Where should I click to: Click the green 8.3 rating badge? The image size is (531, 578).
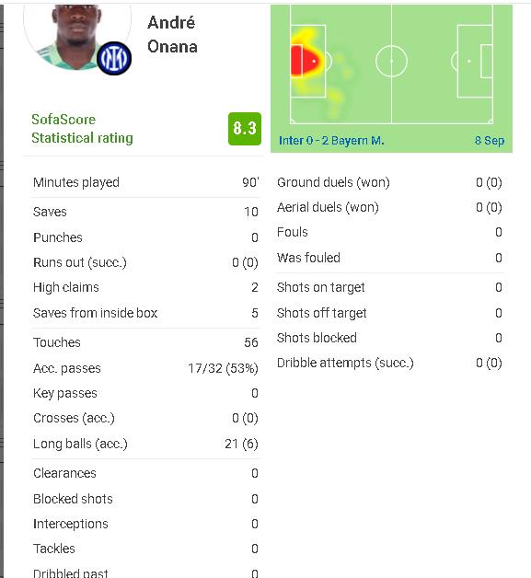click(x=245, y=129)
